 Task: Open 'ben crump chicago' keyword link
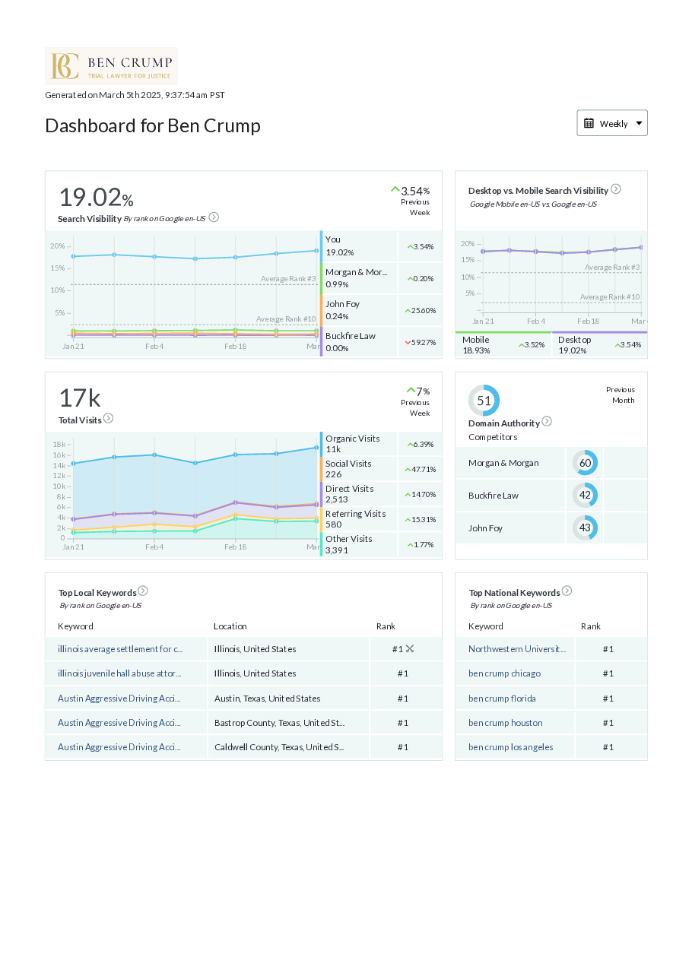[x=504, y=673]
